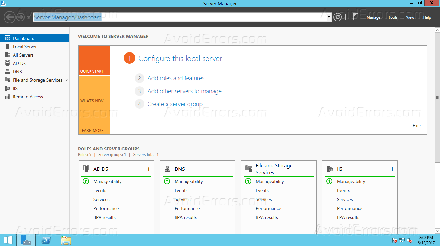Viewport: 440px width, 246px height.
Task: Click the IIS tile icon
Action: 330,169
